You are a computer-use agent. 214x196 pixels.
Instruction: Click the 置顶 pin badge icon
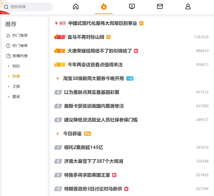(60, 23)
